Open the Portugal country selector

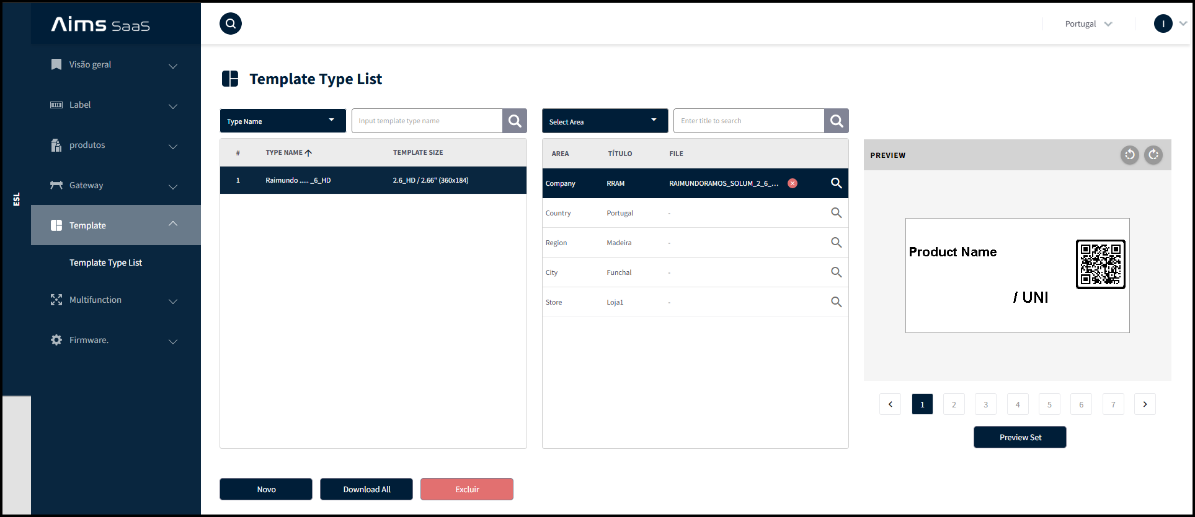1088,24
